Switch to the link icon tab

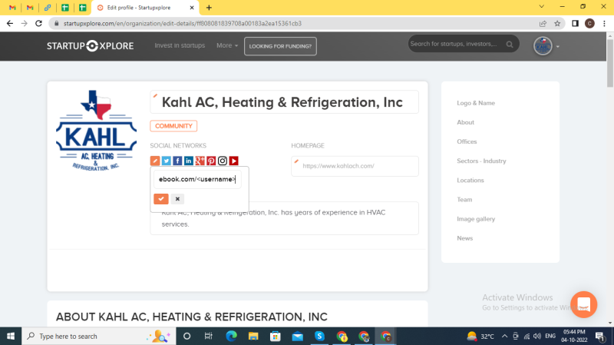tap(48, 8)
